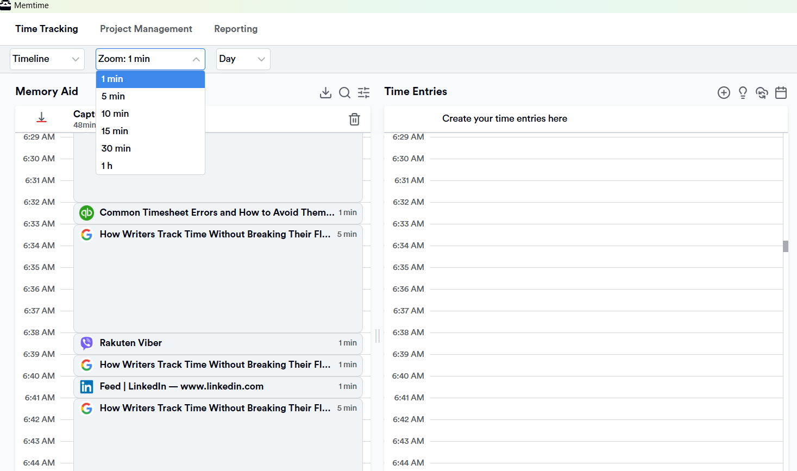Open the Timeline view dropdown

(x=47, y=59)
